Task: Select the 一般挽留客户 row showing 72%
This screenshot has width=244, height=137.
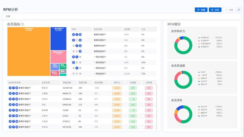Action: (113, 74)
